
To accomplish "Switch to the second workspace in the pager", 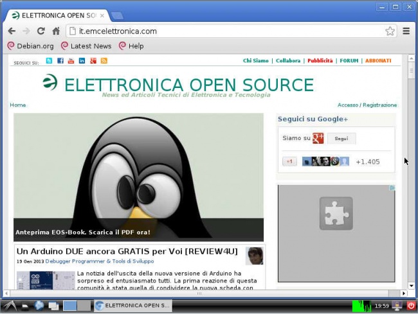I will click(x=84, y=306).
